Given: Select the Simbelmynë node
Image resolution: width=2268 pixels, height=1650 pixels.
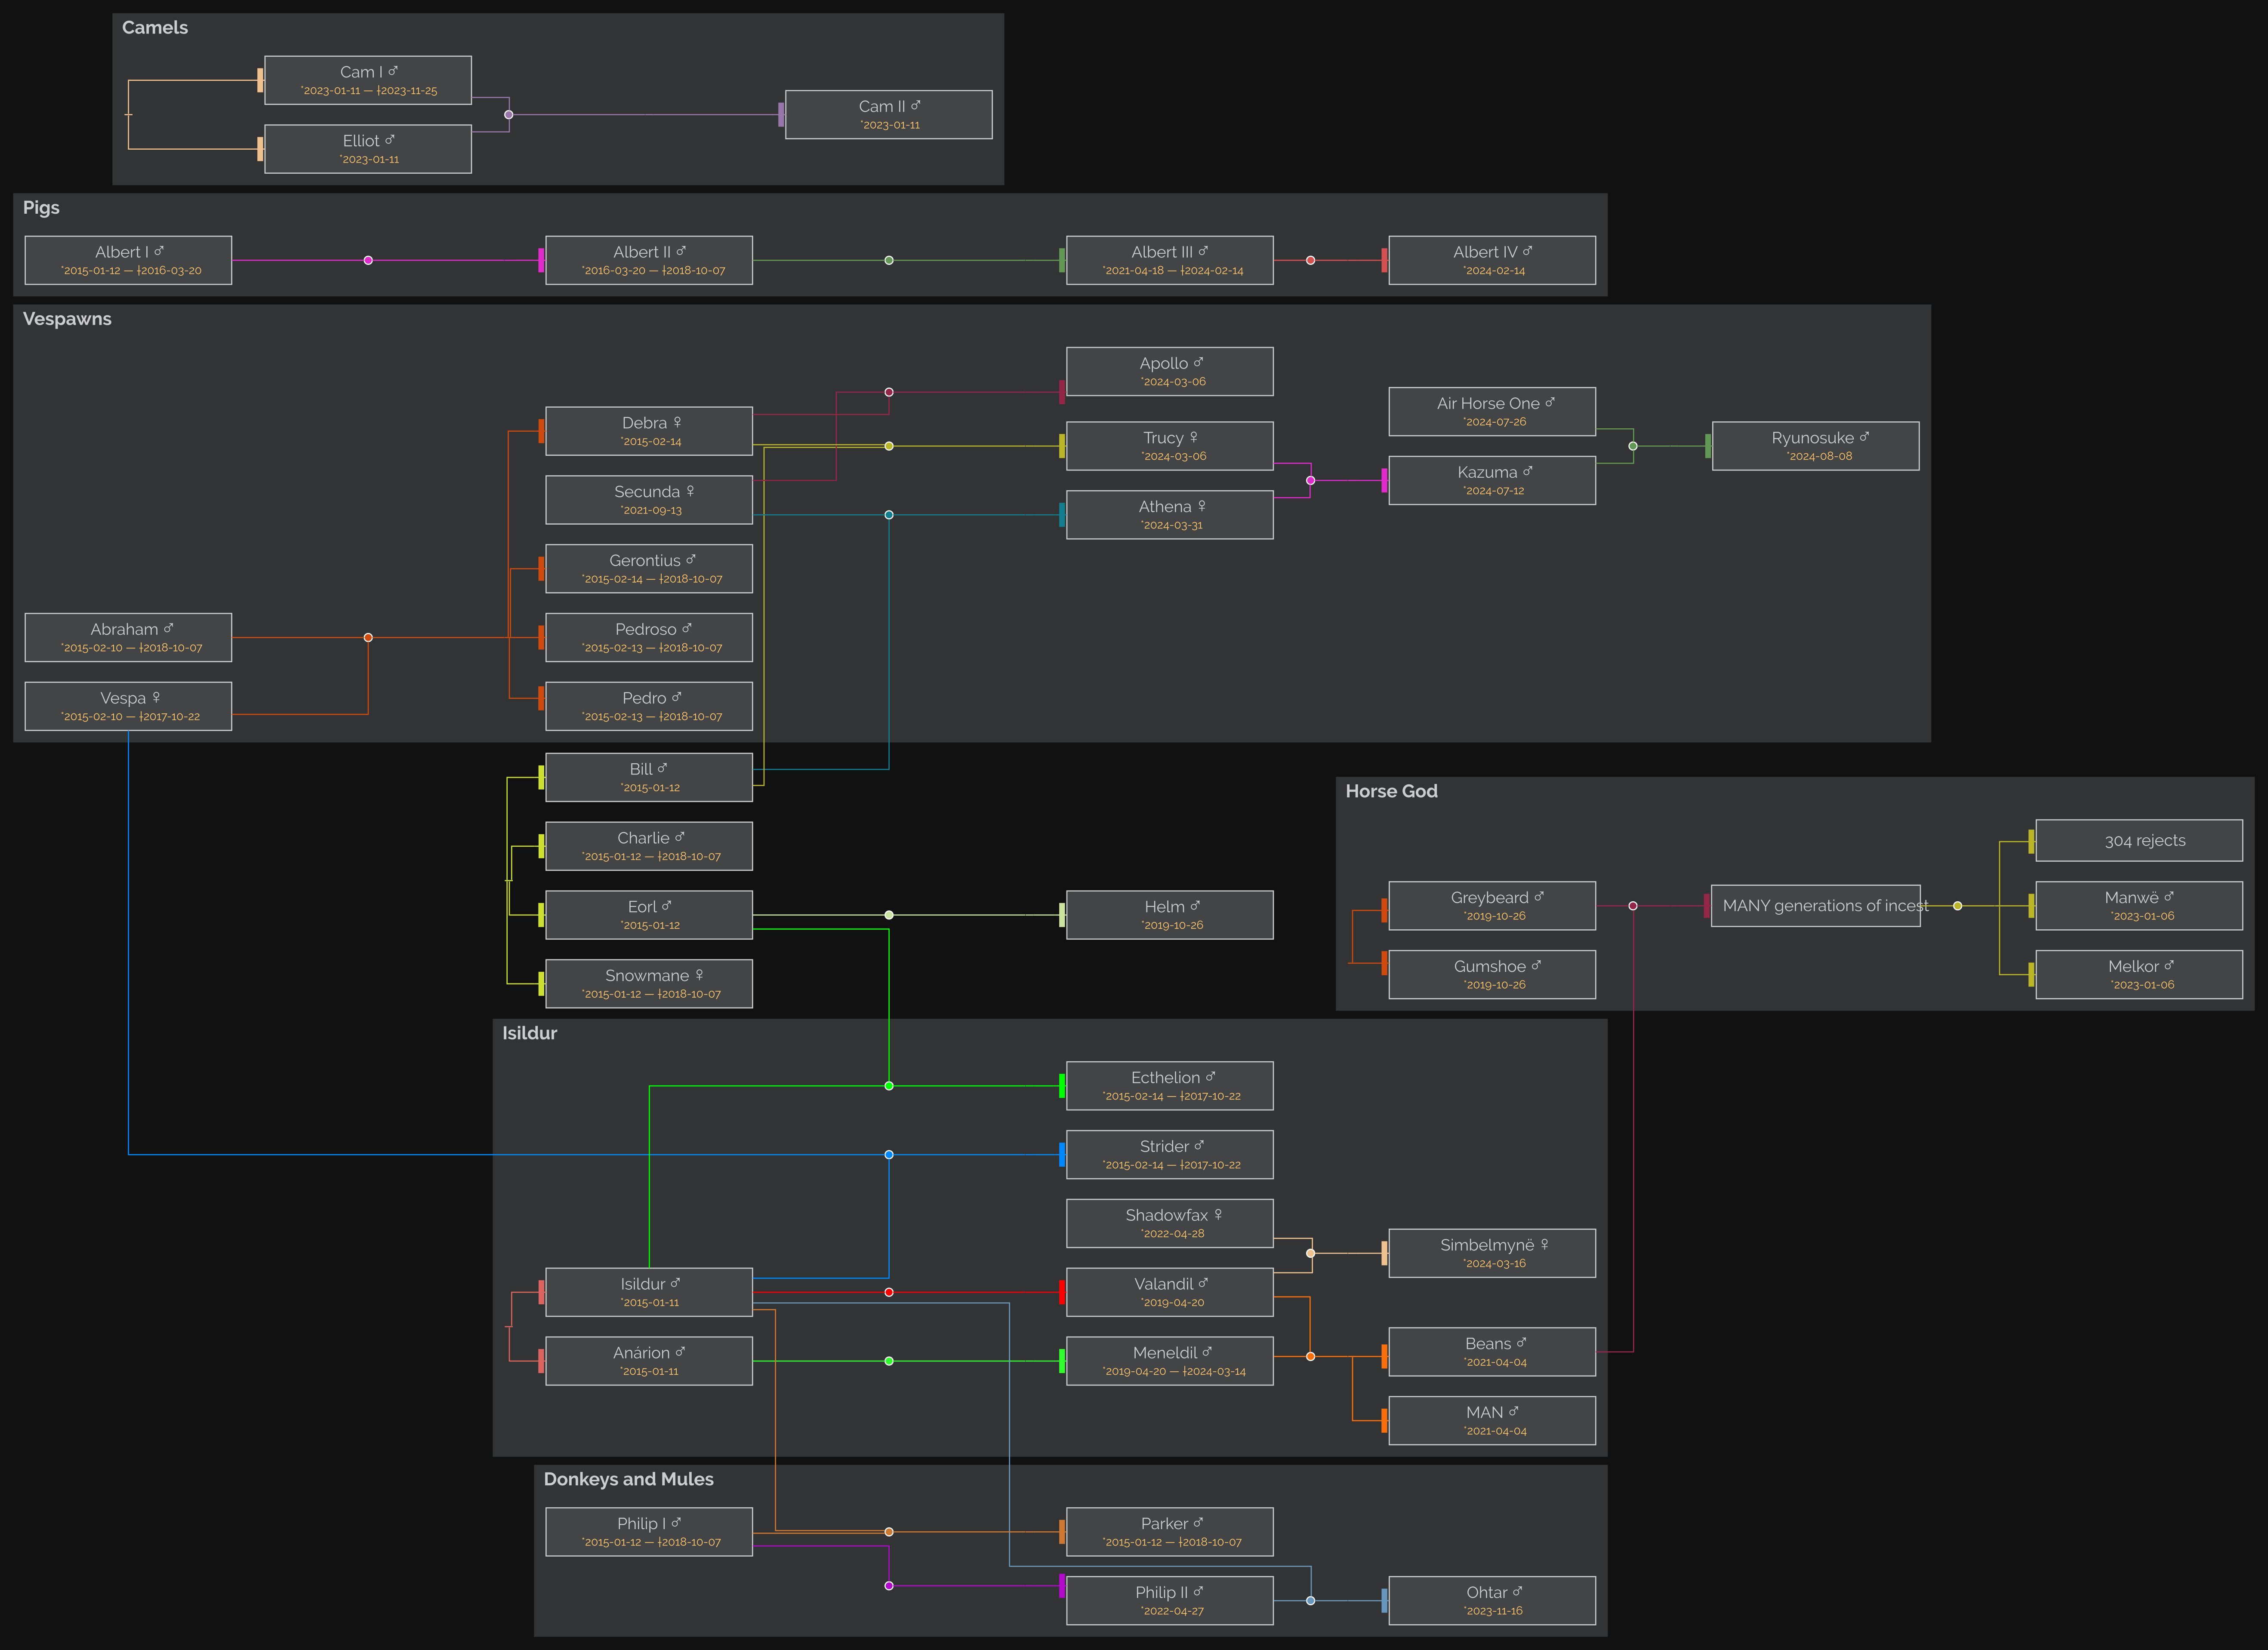Looking at the screenshot, I should click(x=1492, y=1253).
